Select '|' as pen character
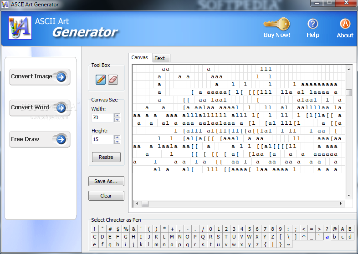 [x=273, y=244]
